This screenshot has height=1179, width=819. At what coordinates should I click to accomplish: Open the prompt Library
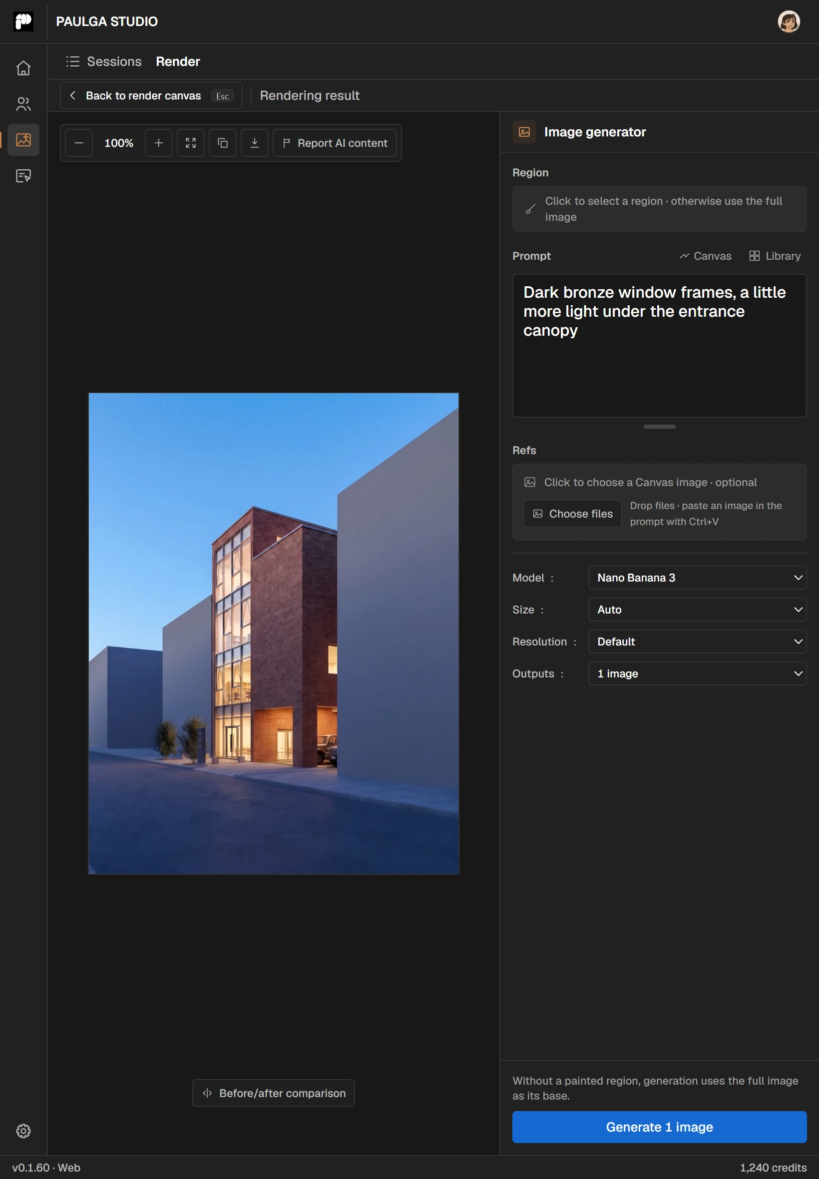[775, 256]
